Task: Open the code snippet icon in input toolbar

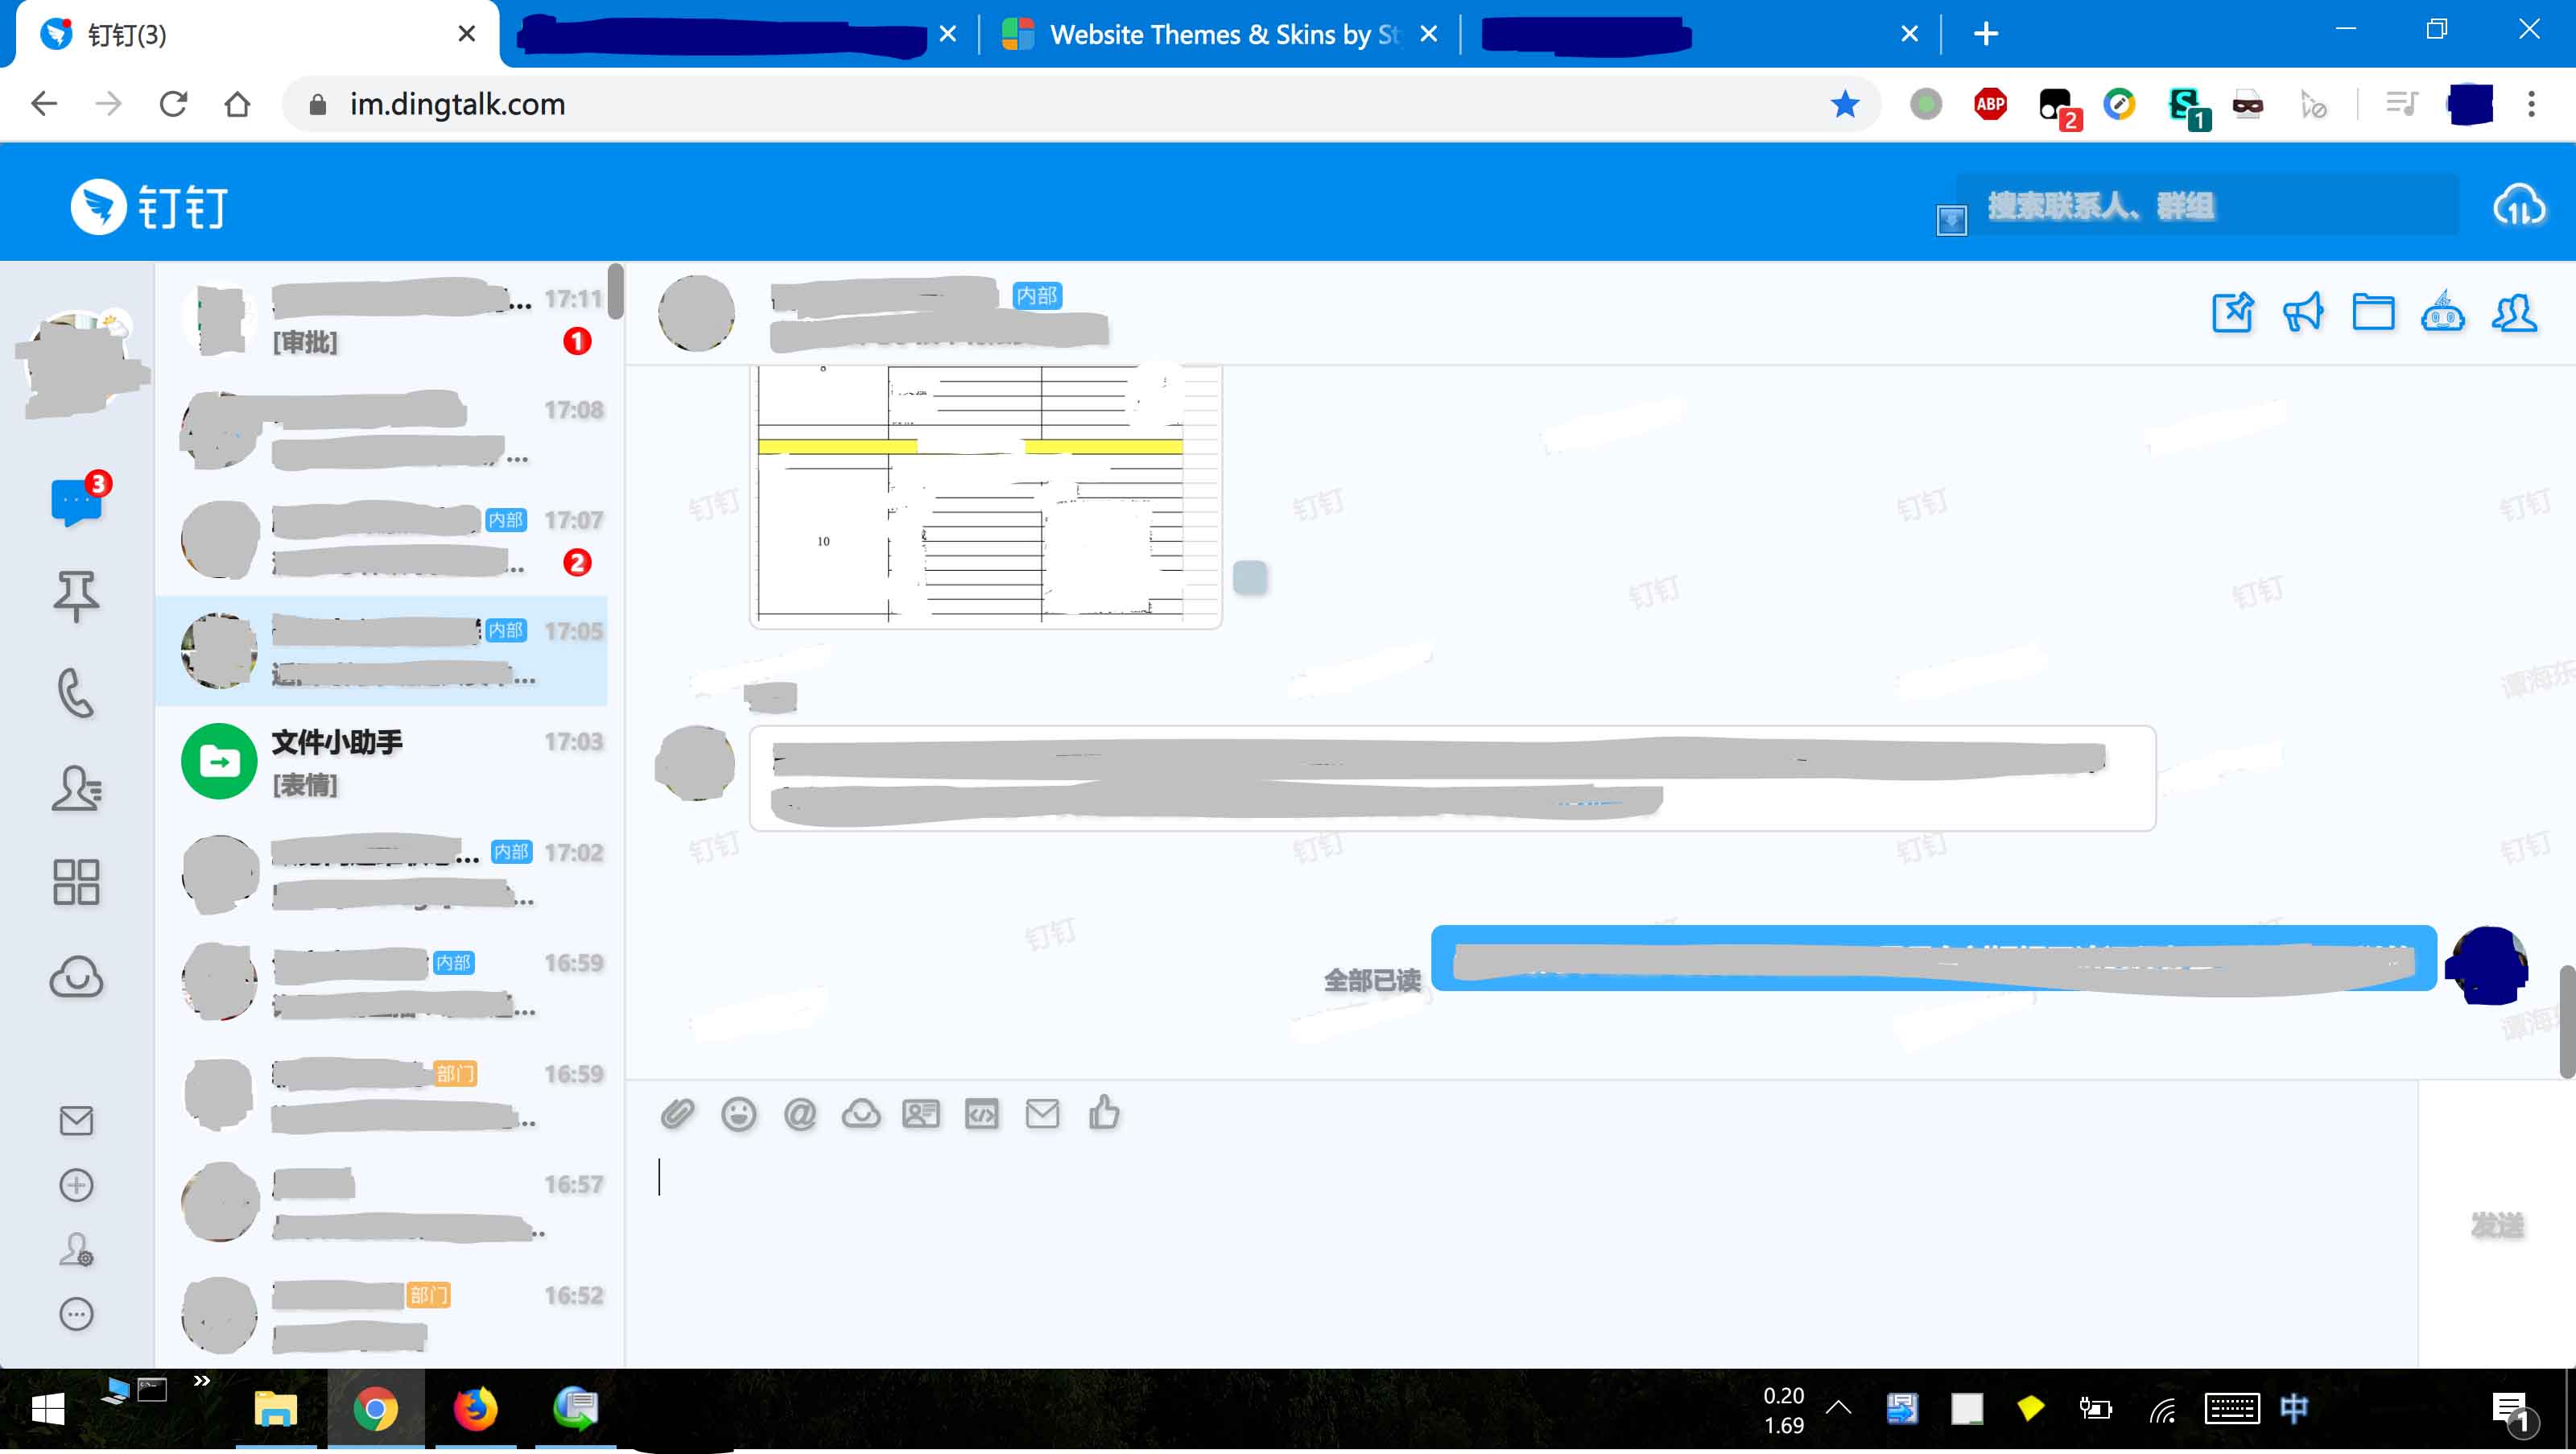Action: (982, 1113)
